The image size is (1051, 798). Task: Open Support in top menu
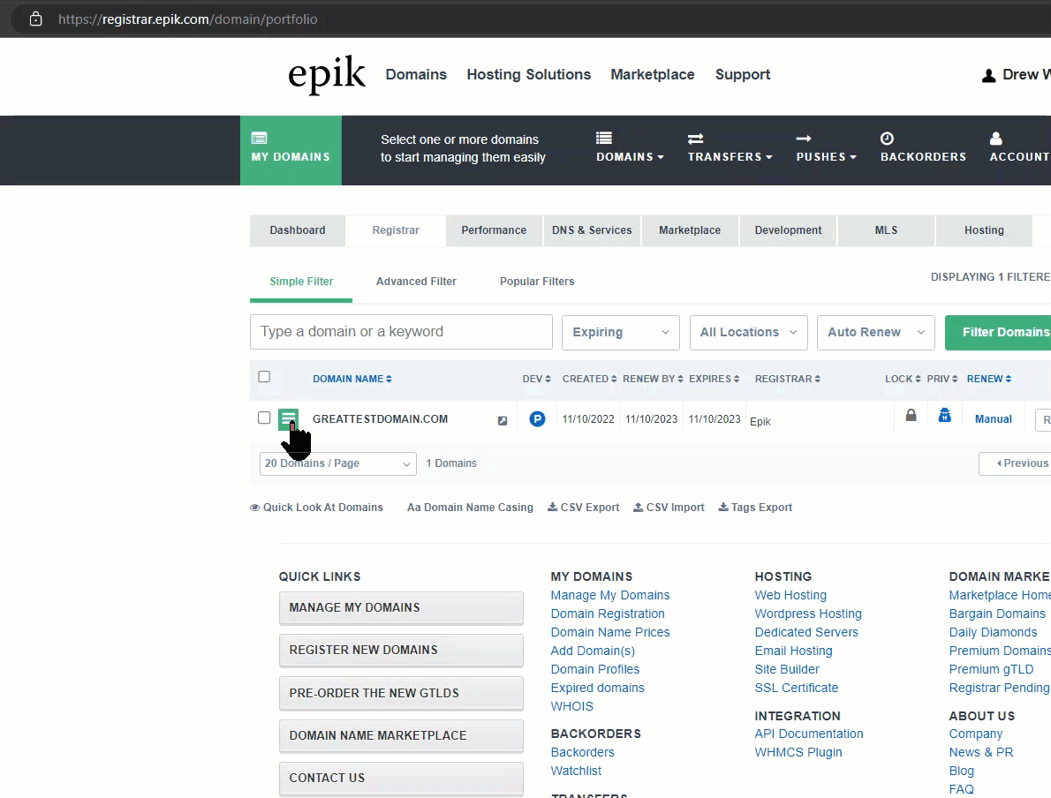point(743,74)
